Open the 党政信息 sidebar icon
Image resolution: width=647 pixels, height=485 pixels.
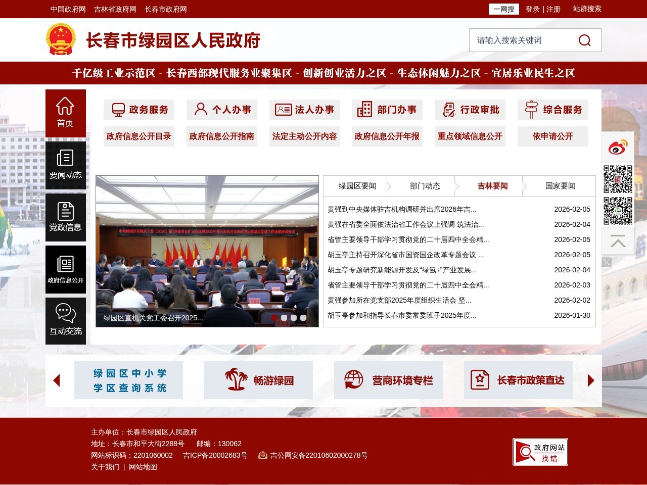tap(66, 217)
